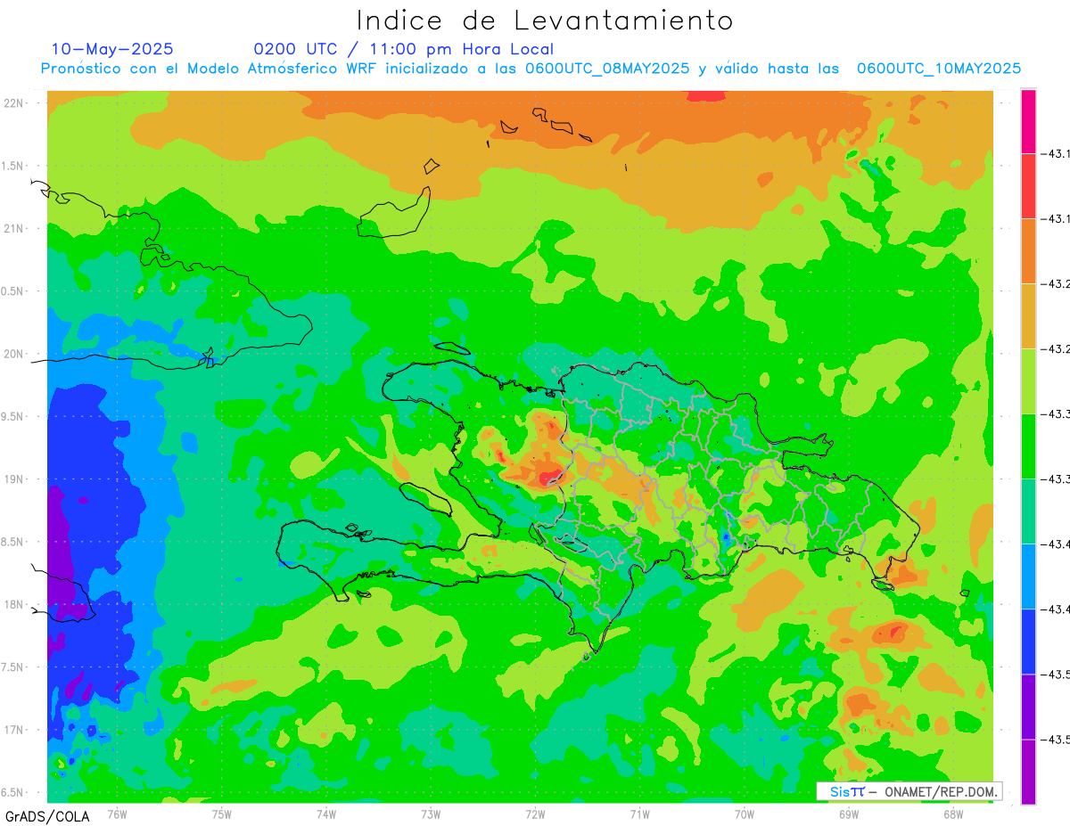Click the "22N" latitude label
1070x826 pixels.
point(15,102)
